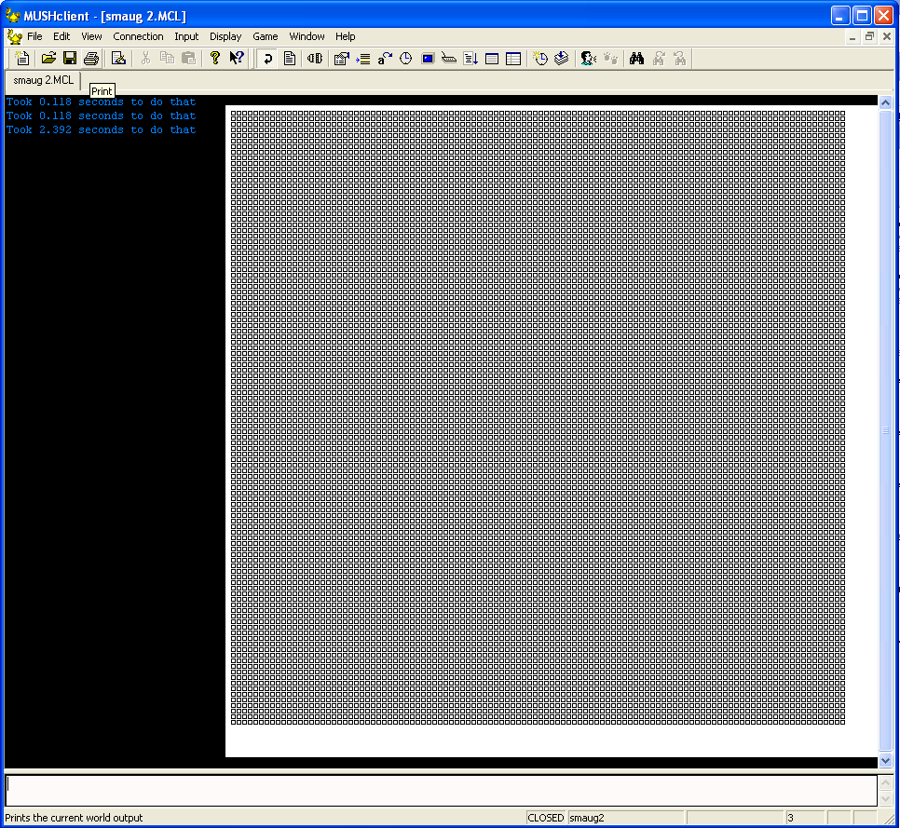The image size is (900, 828).
Task: Save the world with the floppy disk icon
Action: 70,58
